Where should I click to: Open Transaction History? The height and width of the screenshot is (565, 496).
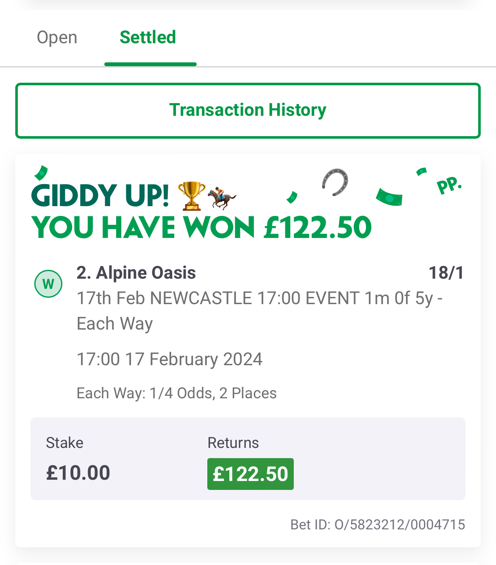pyautogui.click(x=248, y=111)
